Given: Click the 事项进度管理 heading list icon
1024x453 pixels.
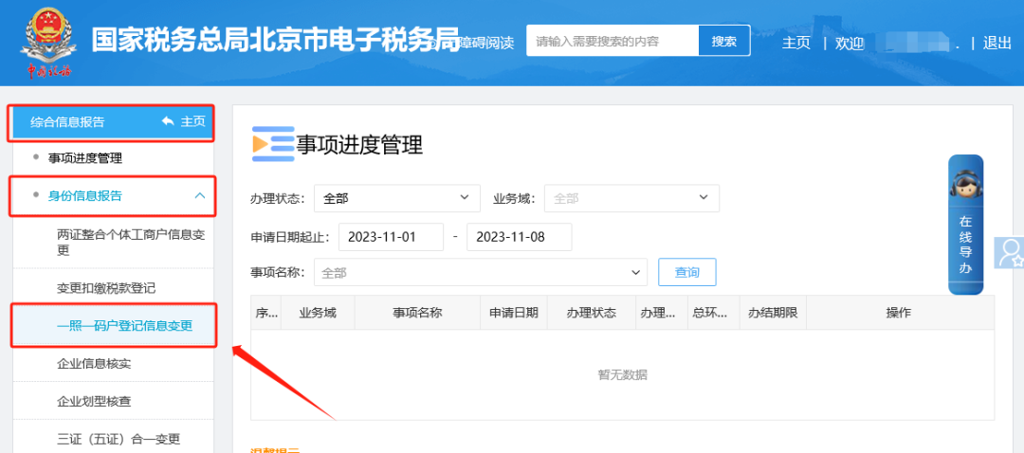Looking at the screenshot, I should (272, 144).
